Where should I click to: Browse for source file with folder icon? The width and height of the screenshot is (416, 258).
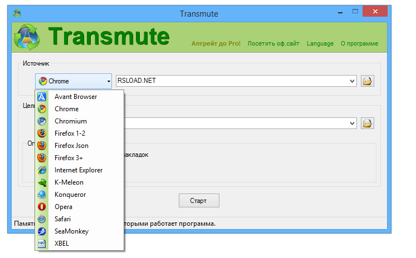[x=368, y=81]
